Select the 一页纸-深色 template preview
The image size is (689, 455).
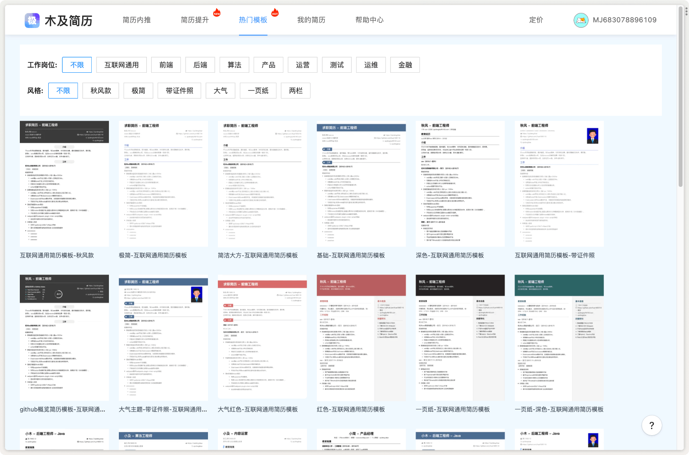tap(559, 338)
